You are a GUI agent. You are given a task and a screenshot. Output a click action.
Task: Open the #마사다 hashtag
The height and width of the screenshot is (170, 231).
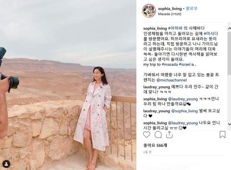pos(211,33)
